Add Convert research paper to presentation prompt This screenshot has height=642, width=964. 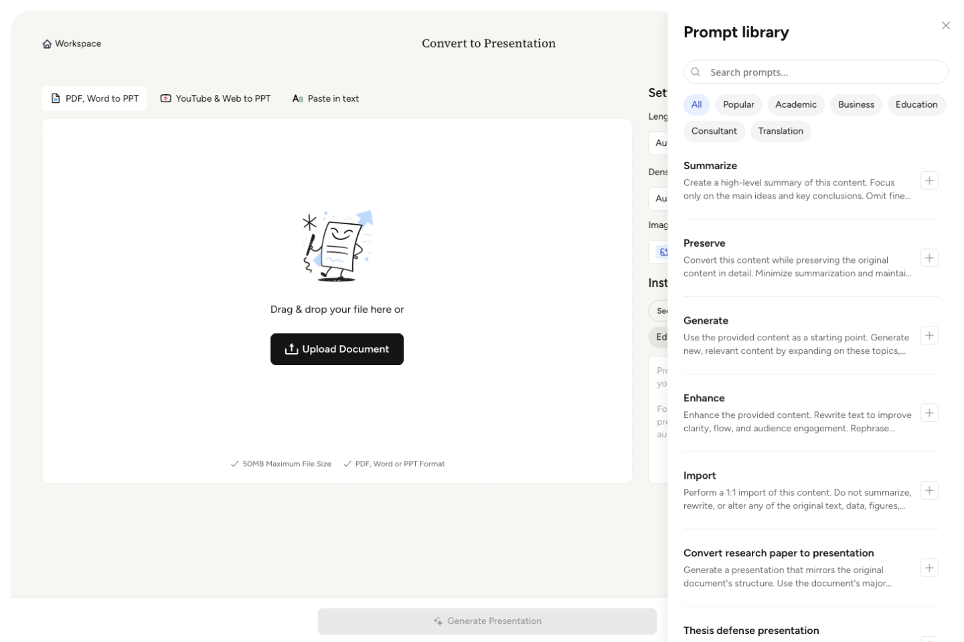pyautogui.click(x=929, y=568)
